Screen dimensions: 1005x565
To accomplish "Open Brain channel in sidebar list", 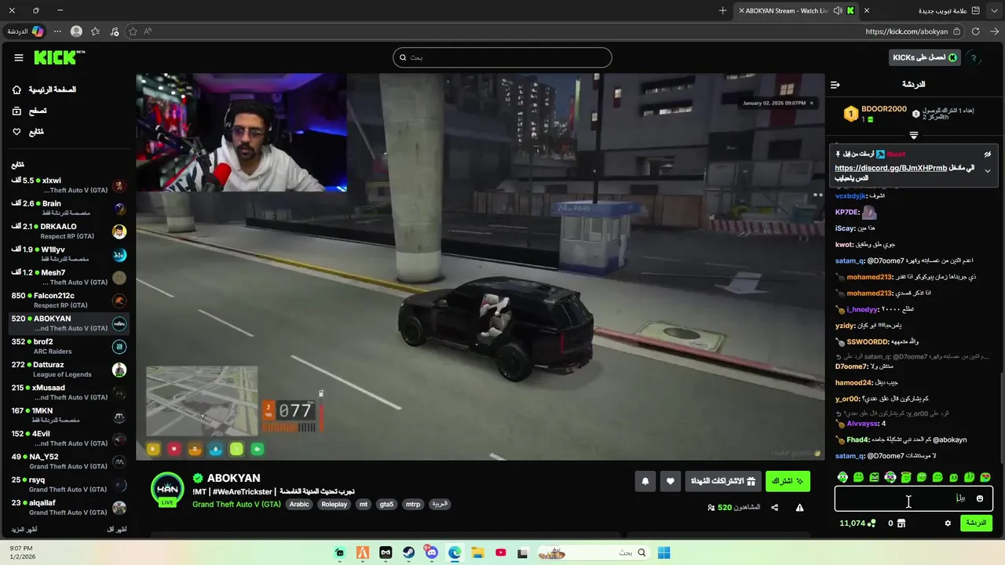I will coord(69,209).
